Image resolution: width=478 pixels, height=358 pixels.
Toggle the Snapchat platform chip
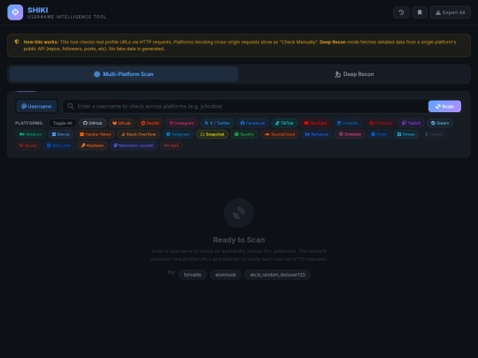pyautogui.click(x=212, y=134)
